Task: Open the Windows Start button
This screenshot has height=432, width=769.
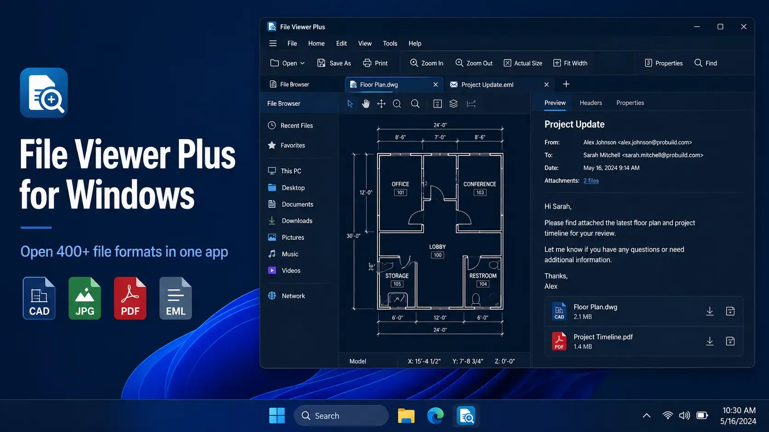Action: [277, 415]
